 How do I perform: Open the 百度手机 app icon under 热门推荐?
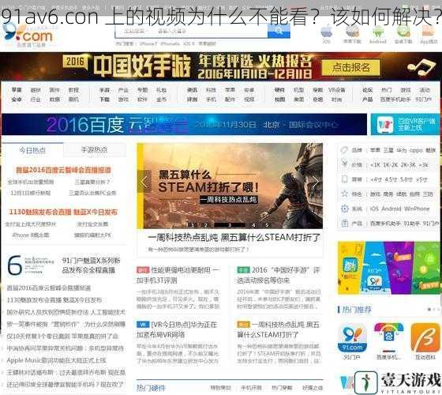pos(388,337)
